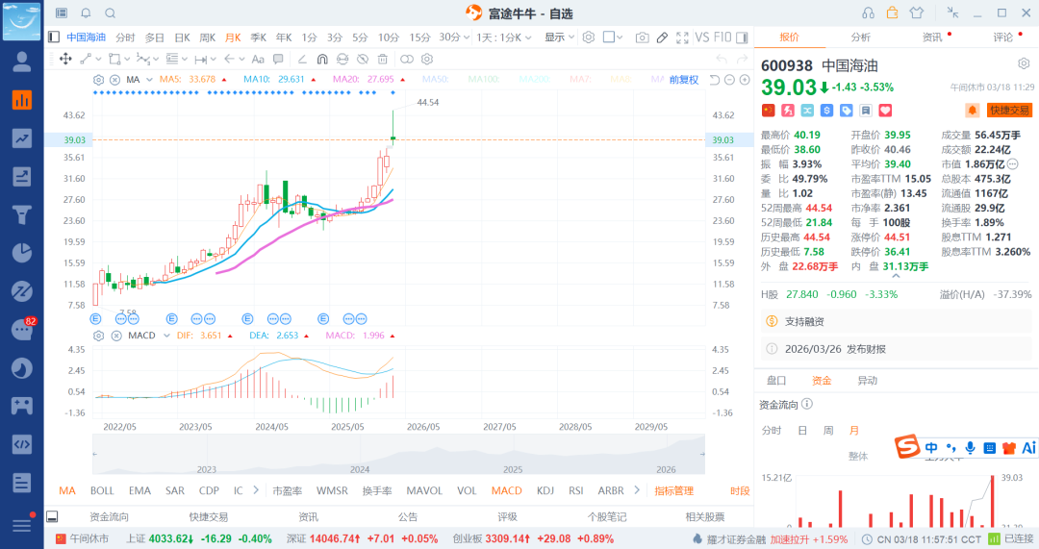
Task: Set a price alert with the orange bell
Action: click(972, 111)
